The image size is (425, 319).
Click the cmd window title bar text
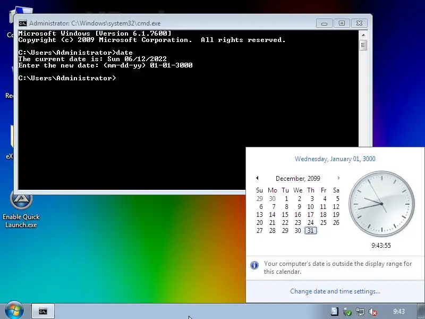(x=95, y=23)
